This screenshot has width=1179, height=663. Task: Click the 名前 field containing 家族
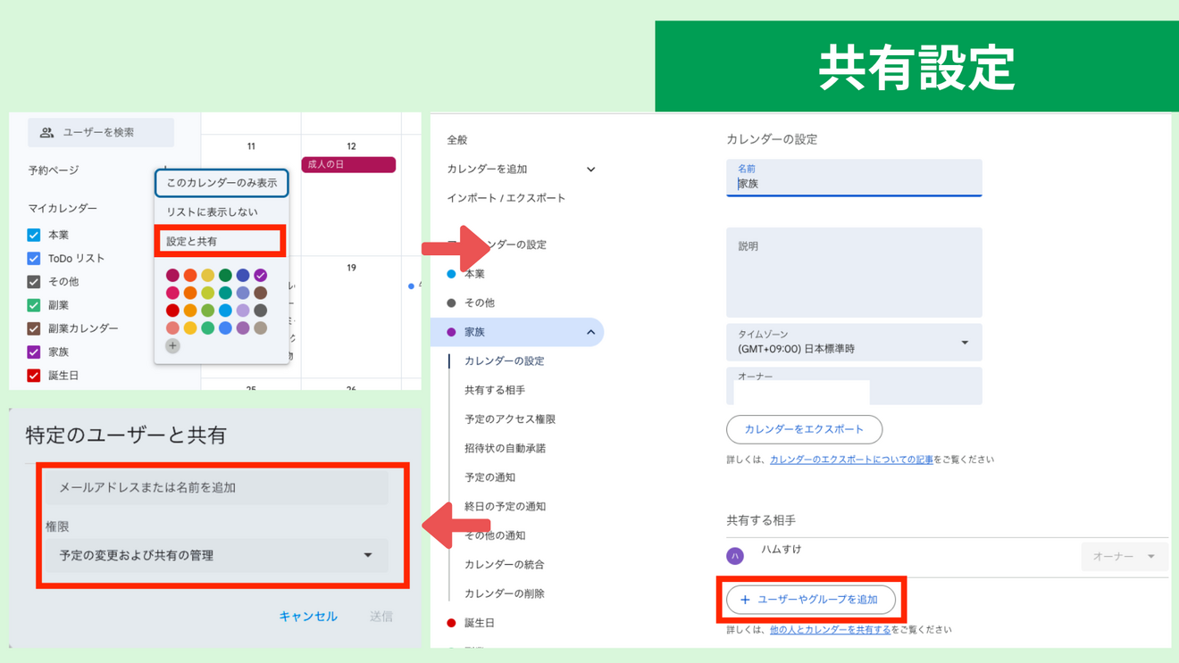click(854, 178)
